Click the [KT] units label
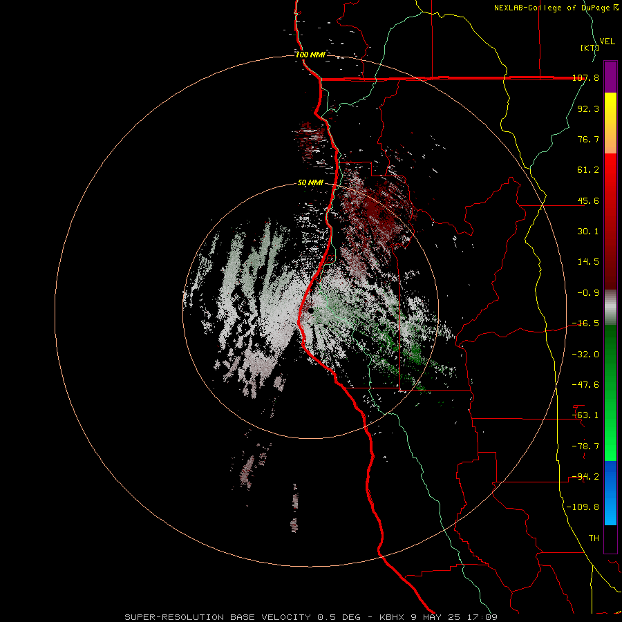 pos(590,48)
